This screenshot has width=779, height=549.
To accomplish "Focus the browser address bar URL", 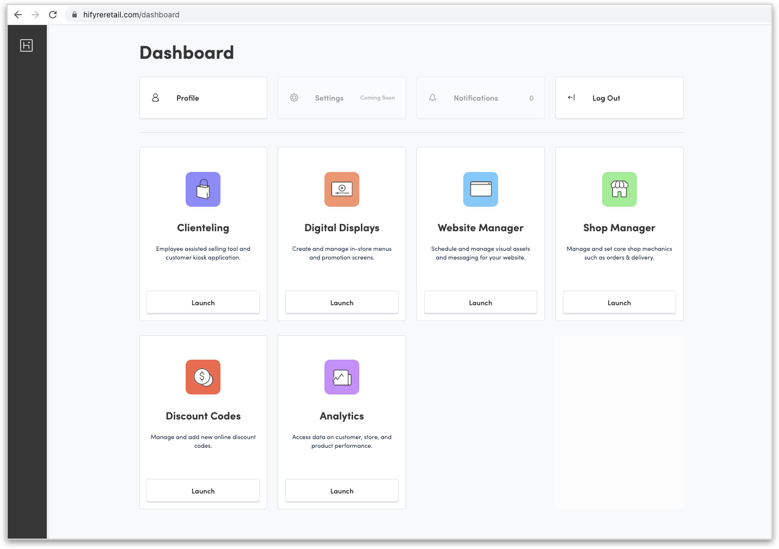I will point(131,15).
